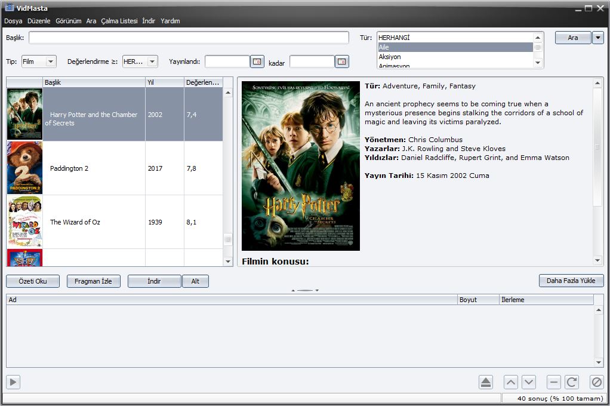Click the Harry Potter thumbnail in results list
This screenshot has width=610, height=406.
click(x=24, y=114)
